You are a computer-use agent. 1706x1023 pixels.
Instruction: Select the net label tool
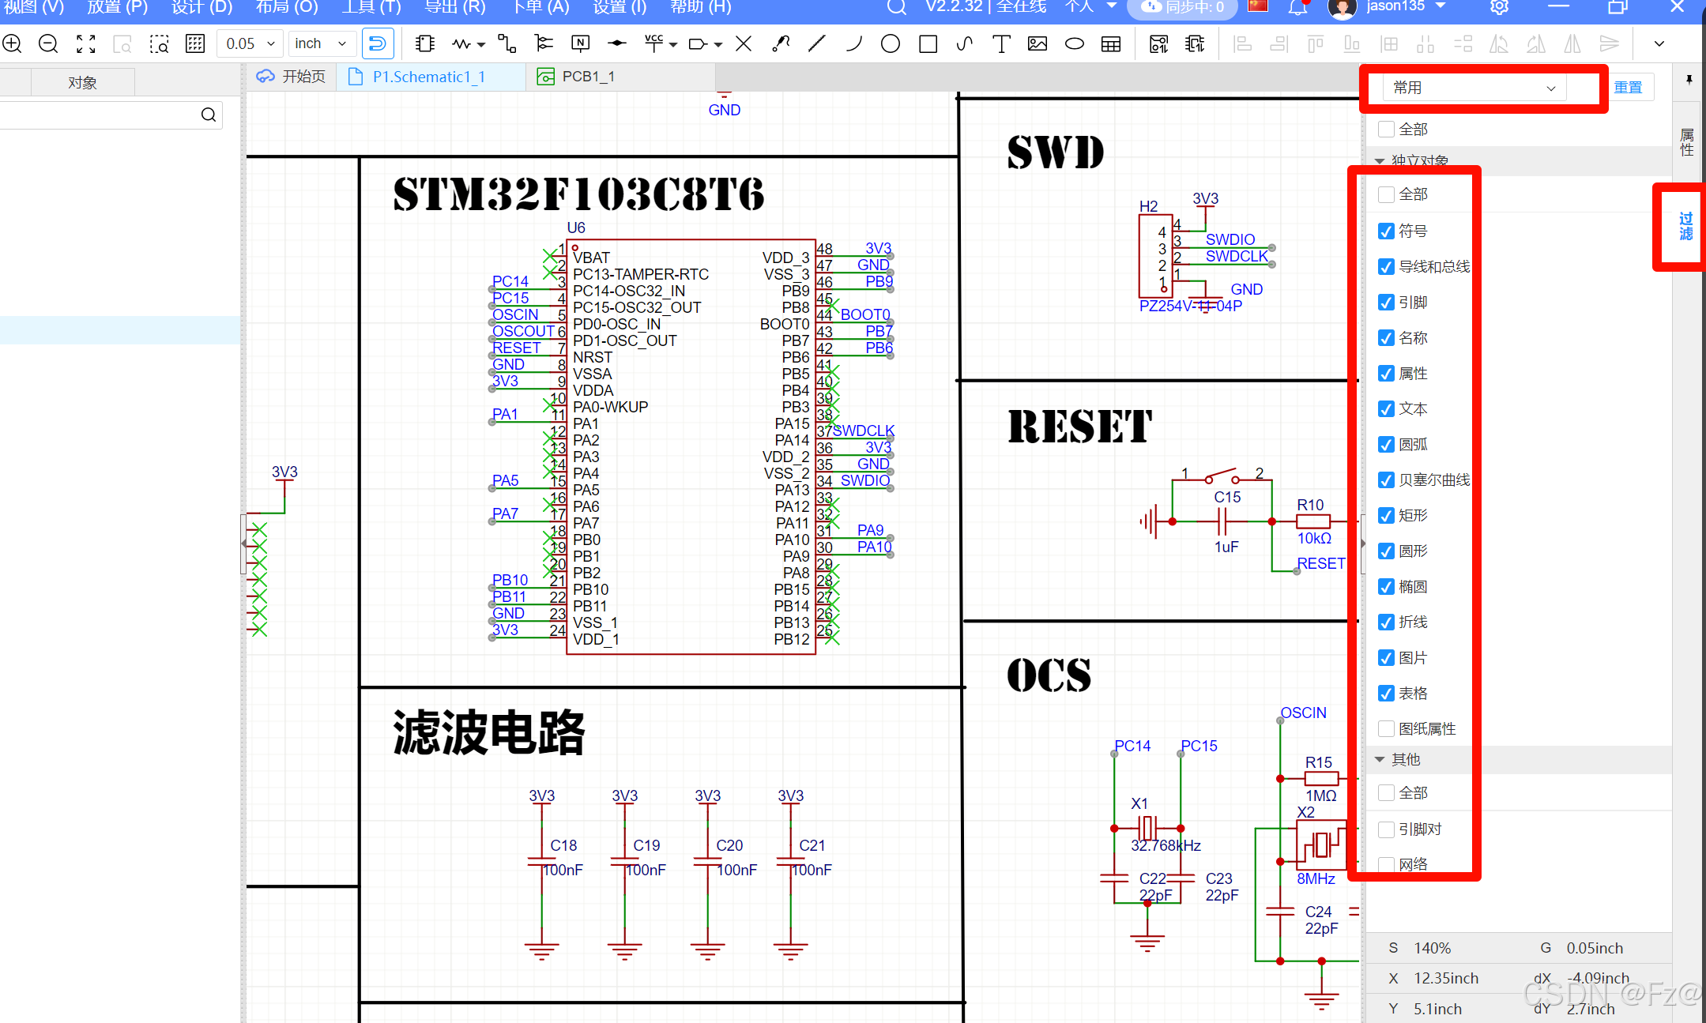point(581,44)
